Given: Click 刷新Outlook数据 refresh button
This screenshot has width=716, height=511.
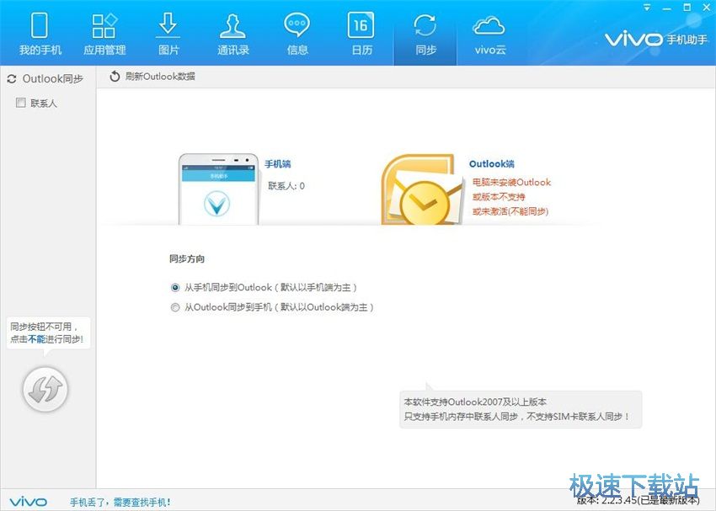Looking at the screenshot, I should pos(152,77).
